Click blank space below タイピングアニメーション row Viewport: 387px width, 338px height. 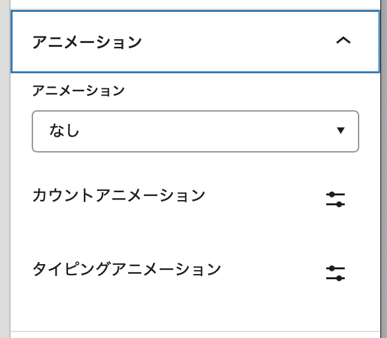[x=195, y=312]
